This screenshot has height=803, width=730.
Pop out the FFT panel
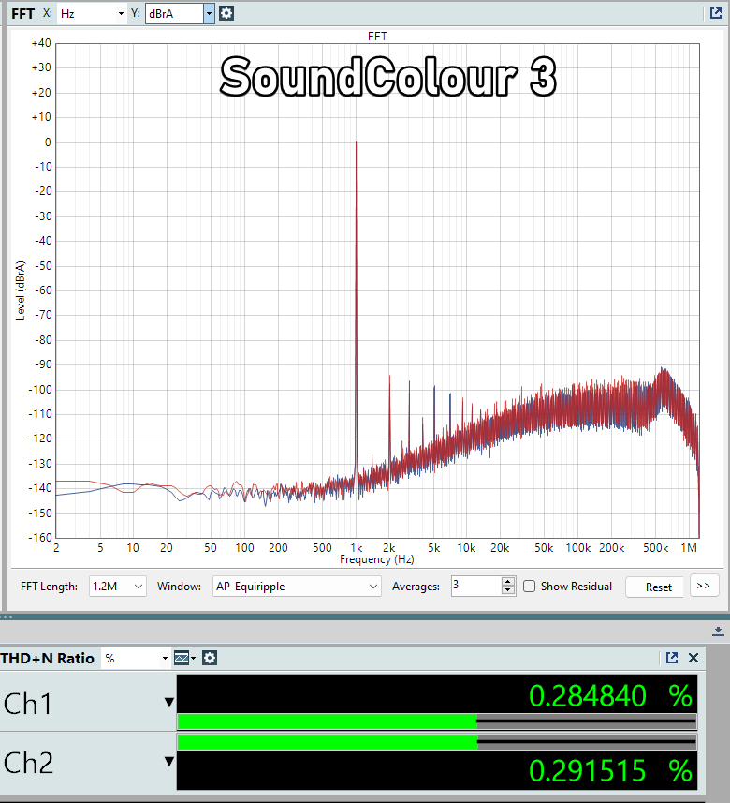coord(716,13)
